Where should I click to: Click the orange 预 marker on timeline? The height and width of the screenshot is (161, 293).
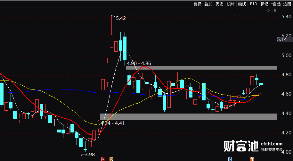252,159
